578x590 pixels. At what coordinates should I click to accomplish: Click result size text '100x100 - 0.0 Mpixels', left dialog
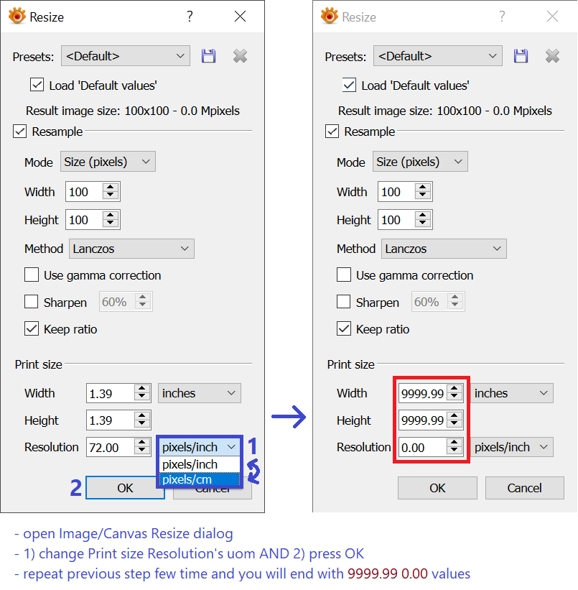[x=182, y=111]
